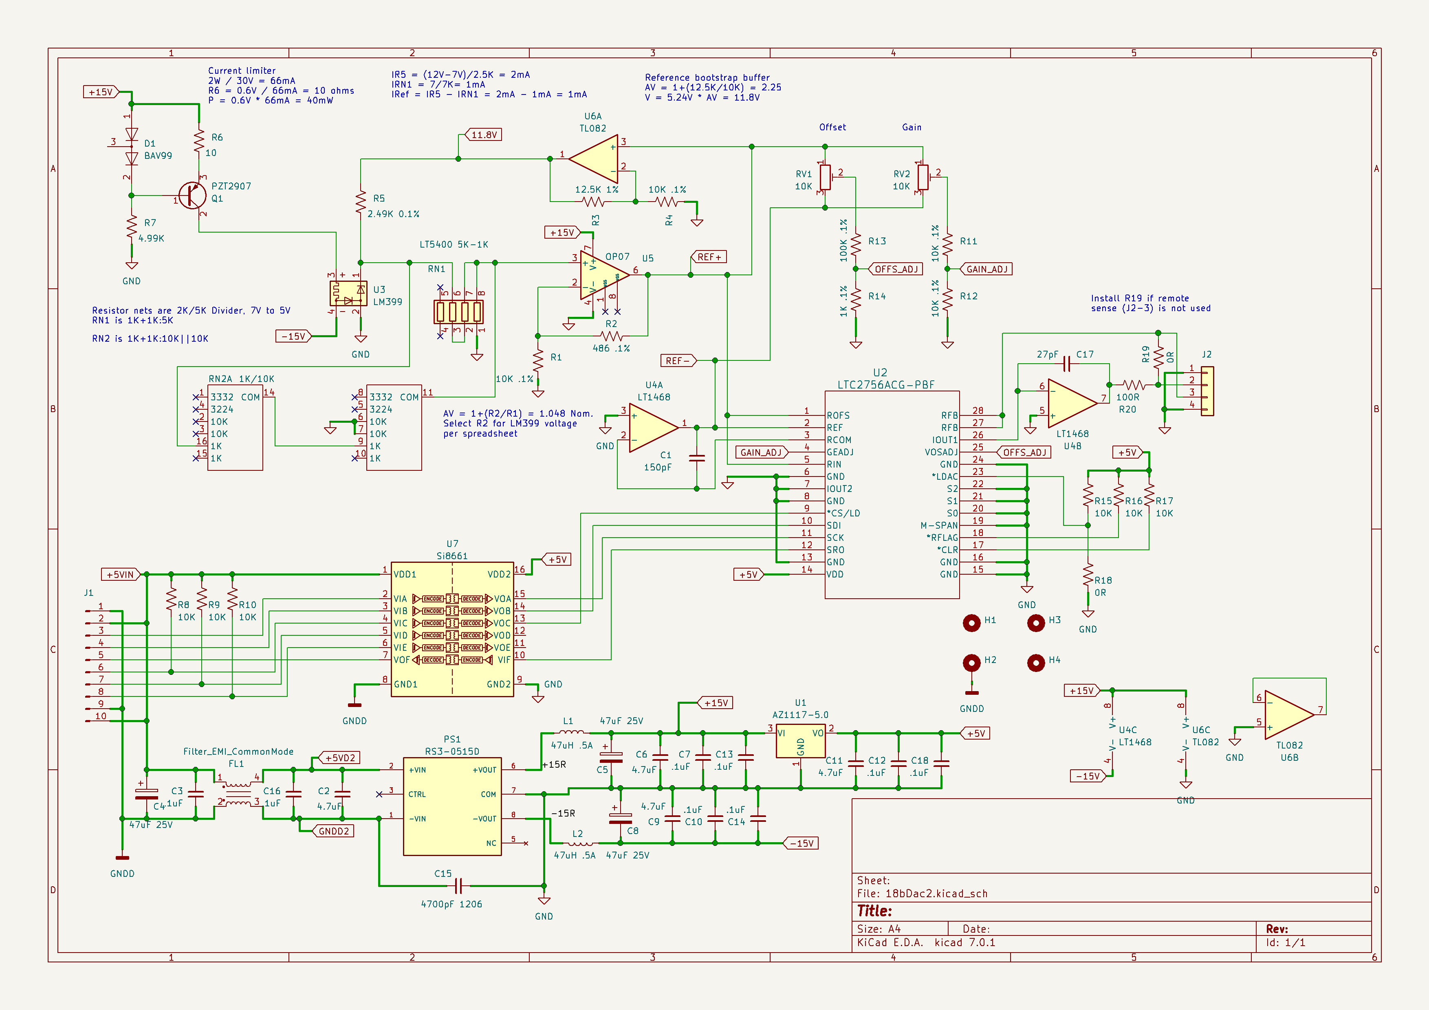Click the 11.8V net label flag
1429x1010 pixels.
(484, 135)
